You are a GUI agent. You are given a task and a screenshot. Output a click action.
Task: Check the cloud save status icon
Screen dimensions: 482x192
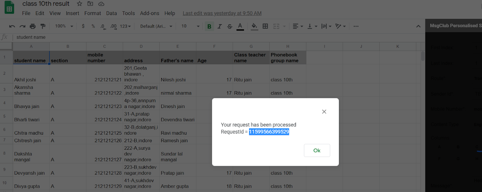coord(101,4)
